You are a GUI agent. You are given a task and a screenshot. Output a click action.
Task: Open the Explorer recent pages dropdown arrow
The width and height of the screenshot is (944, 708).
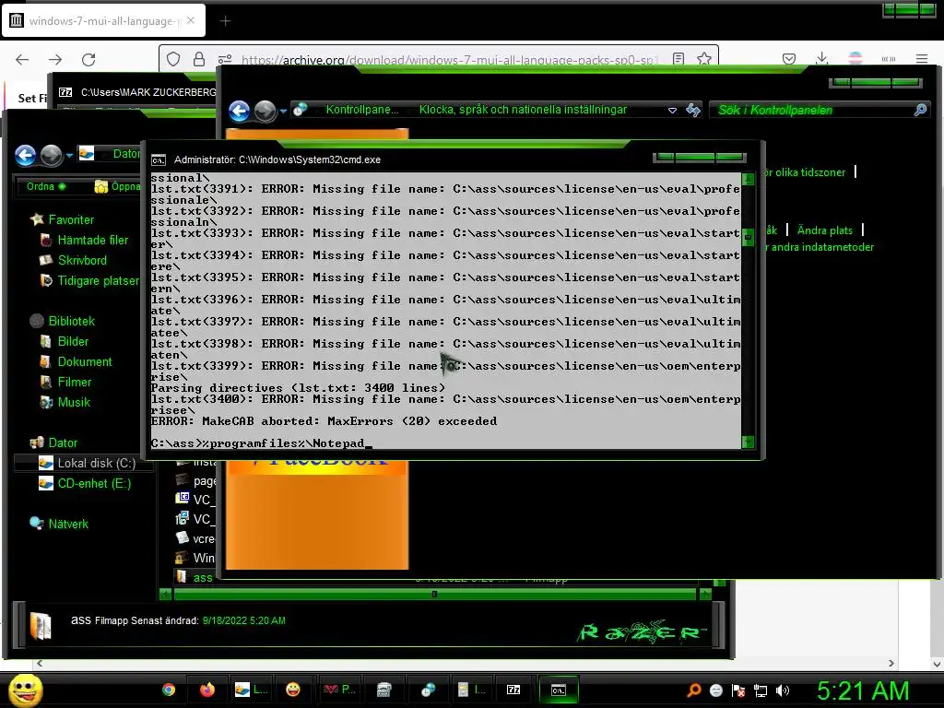coord(69,155)
